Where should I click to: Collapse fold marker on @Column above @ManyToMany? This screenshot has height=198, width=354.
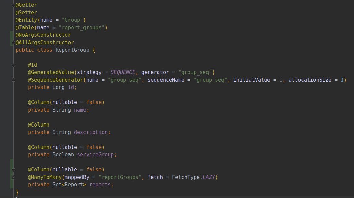click(13, 170)
